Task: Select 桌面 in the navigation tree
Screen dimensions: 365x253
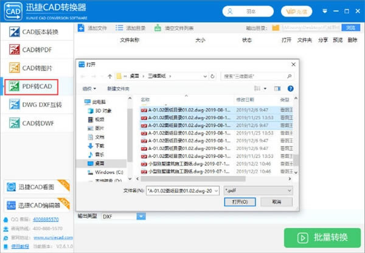Action: coord(102,164)
